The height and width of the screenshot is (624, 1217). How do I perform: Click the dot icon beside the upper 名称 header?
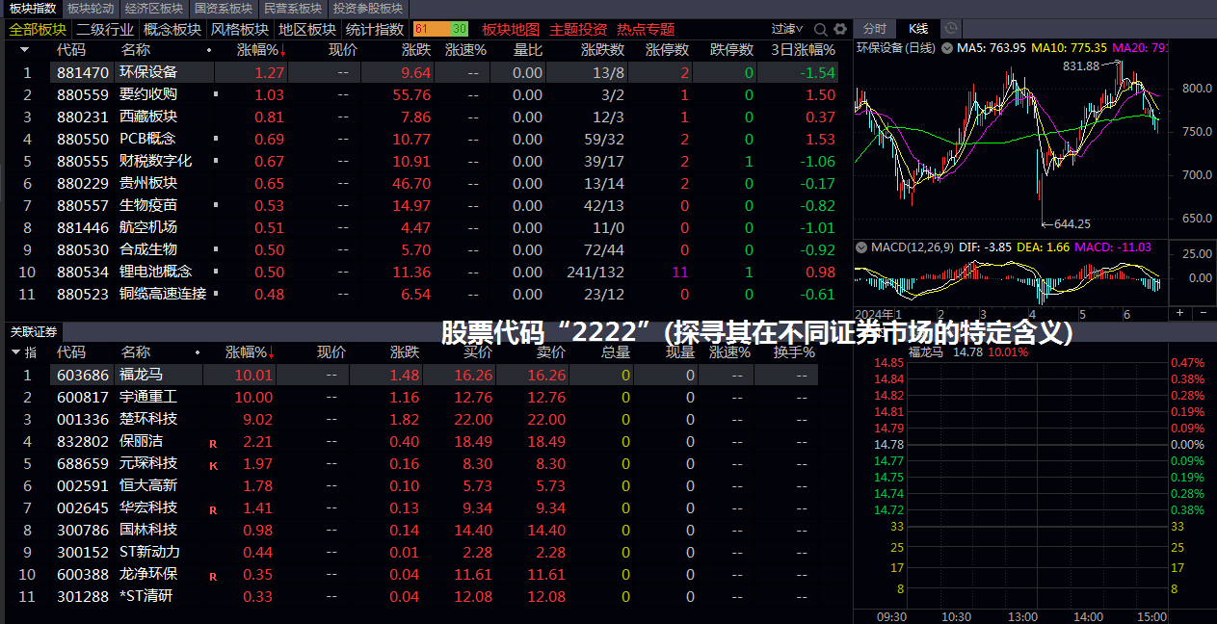[x=208, y=50]
